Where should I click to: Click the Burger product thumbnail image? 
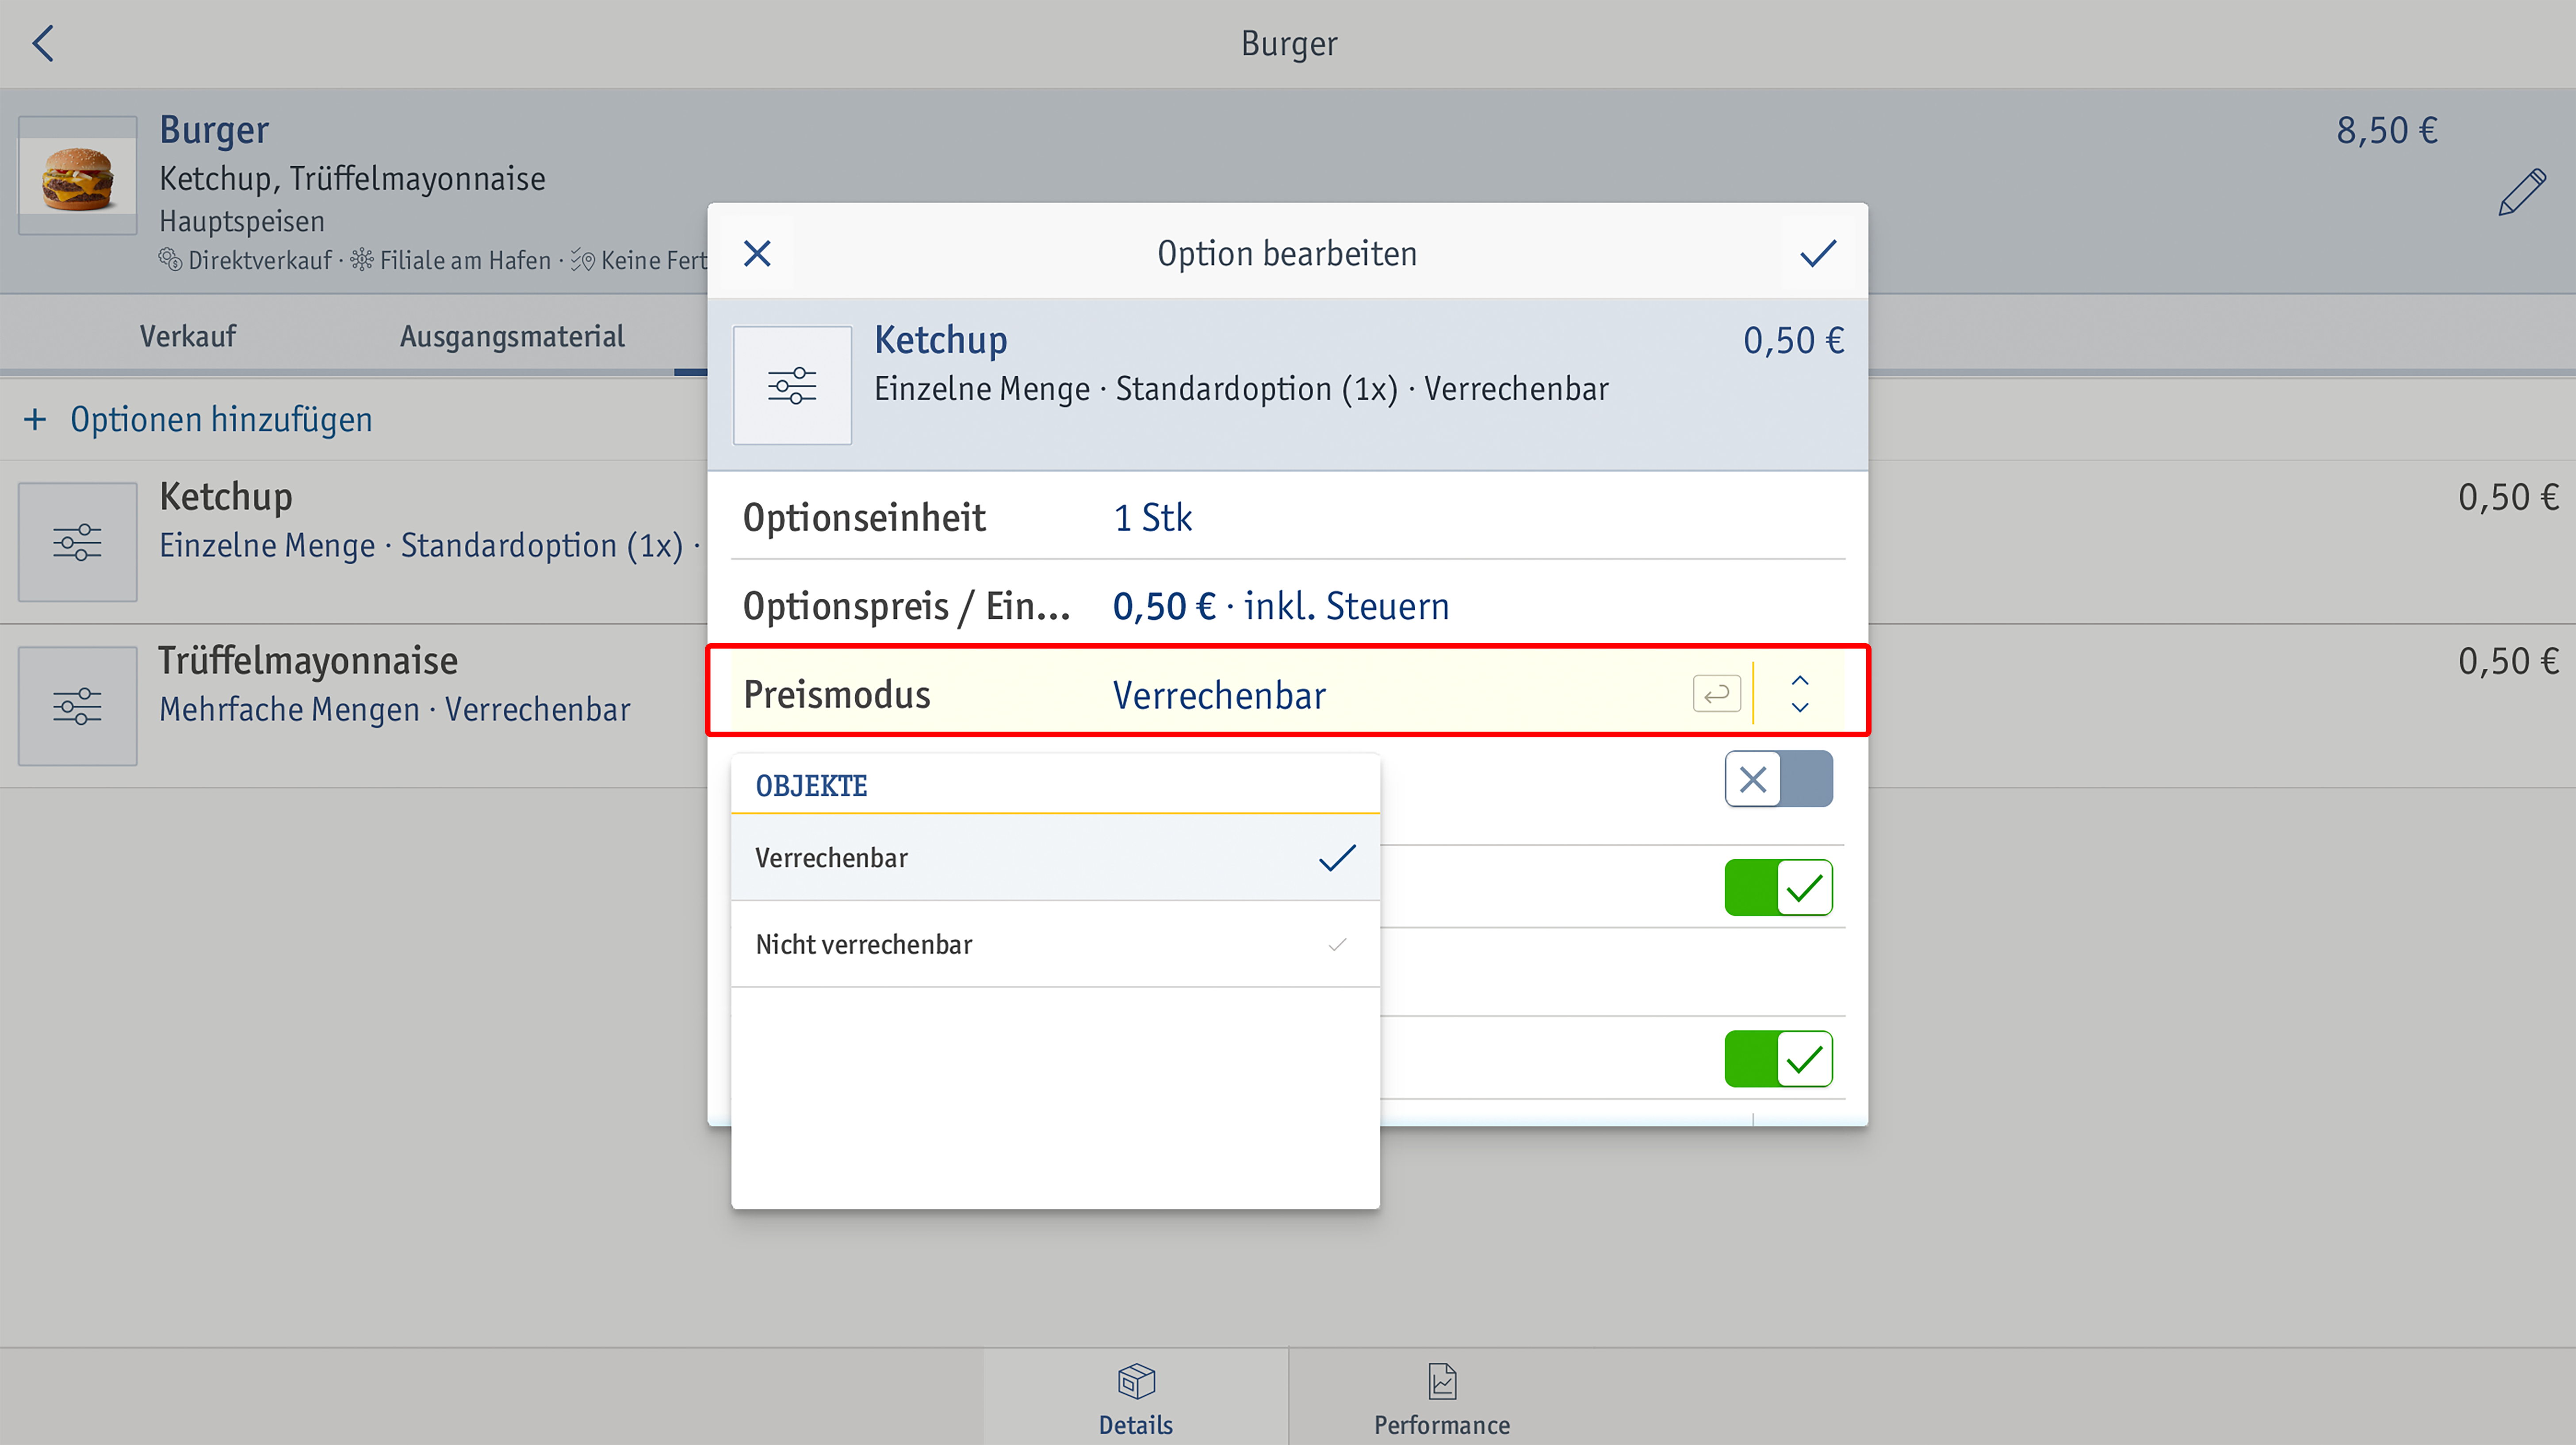coord(78,176)
